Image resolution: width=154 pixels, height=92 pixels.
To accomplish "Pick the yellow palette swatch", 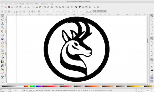I will coord(29,86).
